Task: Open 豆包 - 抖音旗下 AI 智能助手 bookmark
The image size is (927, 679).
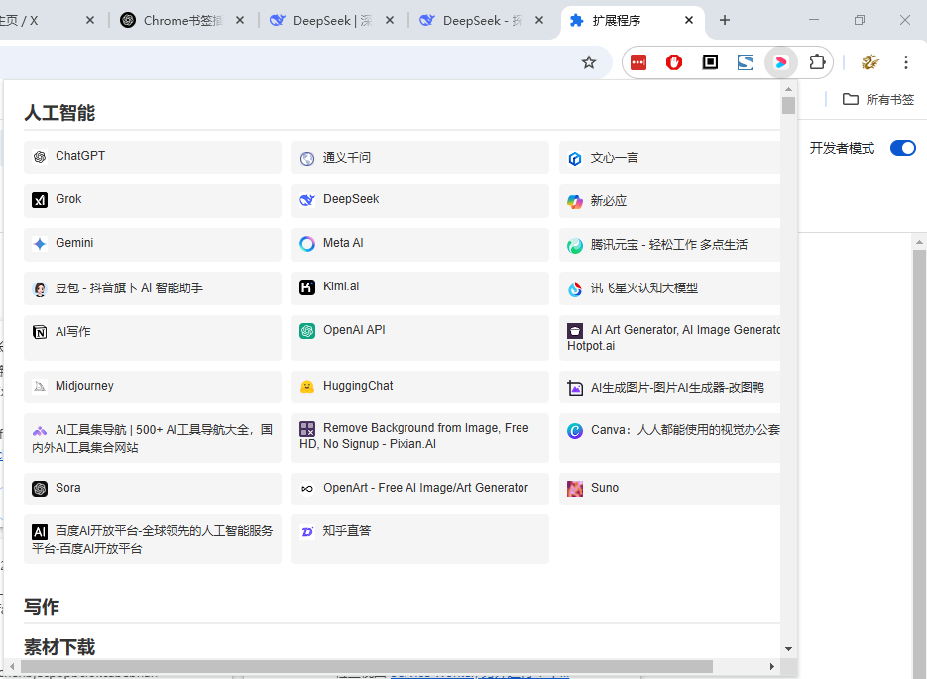Action: point(153,288)
